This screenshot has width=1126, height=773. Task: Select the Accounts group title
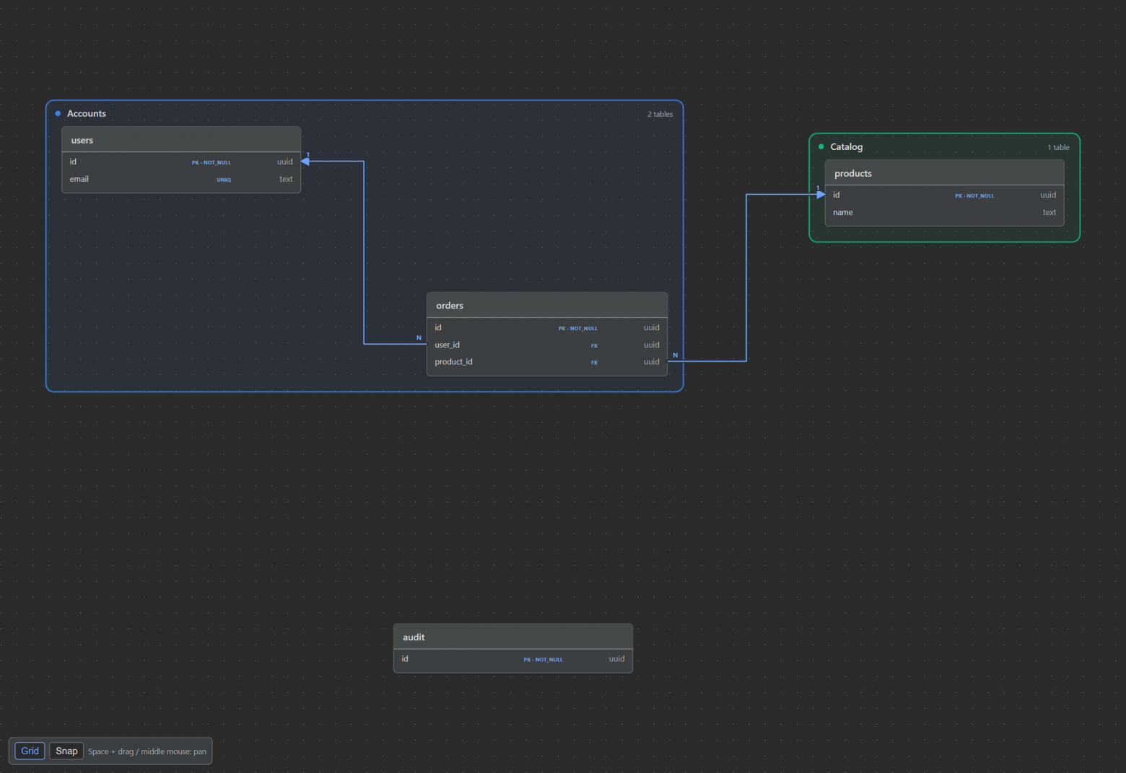(x=87, y=113)
